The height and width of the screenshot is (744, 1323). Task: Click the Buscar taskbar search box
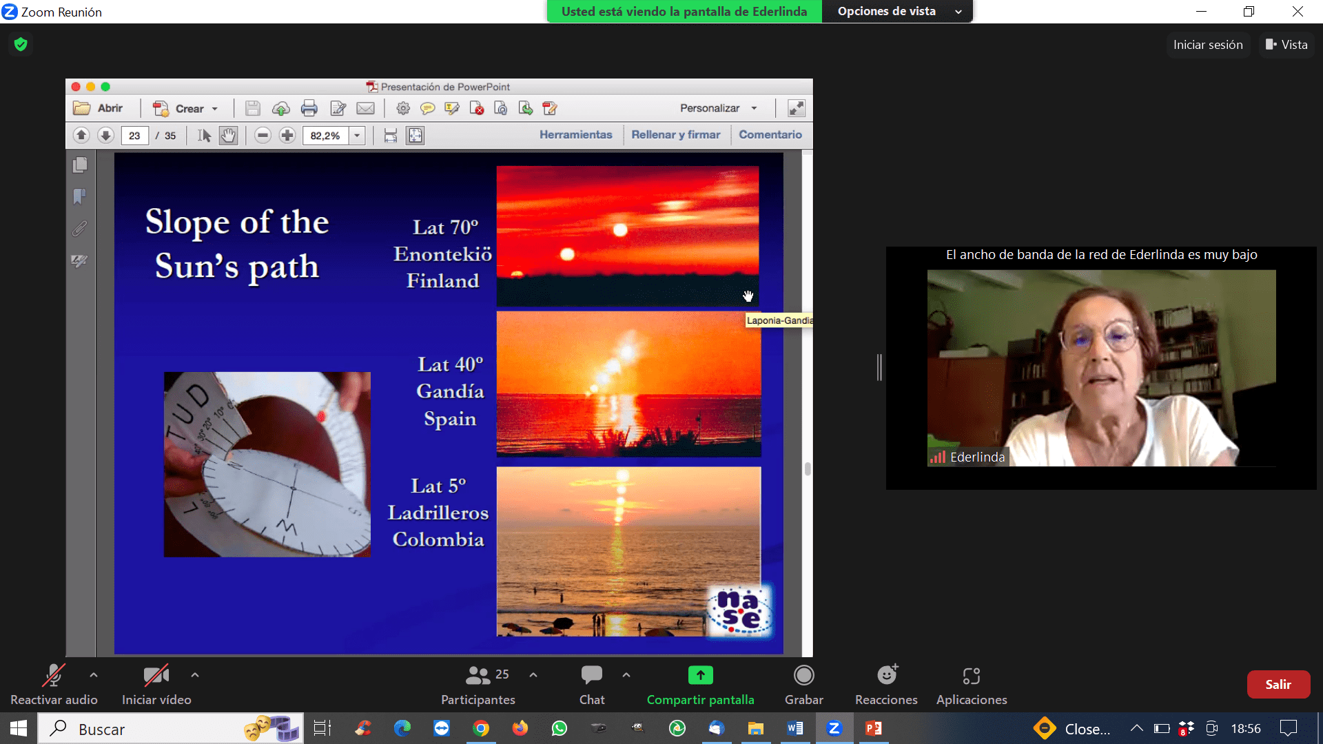click(x=170, y=728)
